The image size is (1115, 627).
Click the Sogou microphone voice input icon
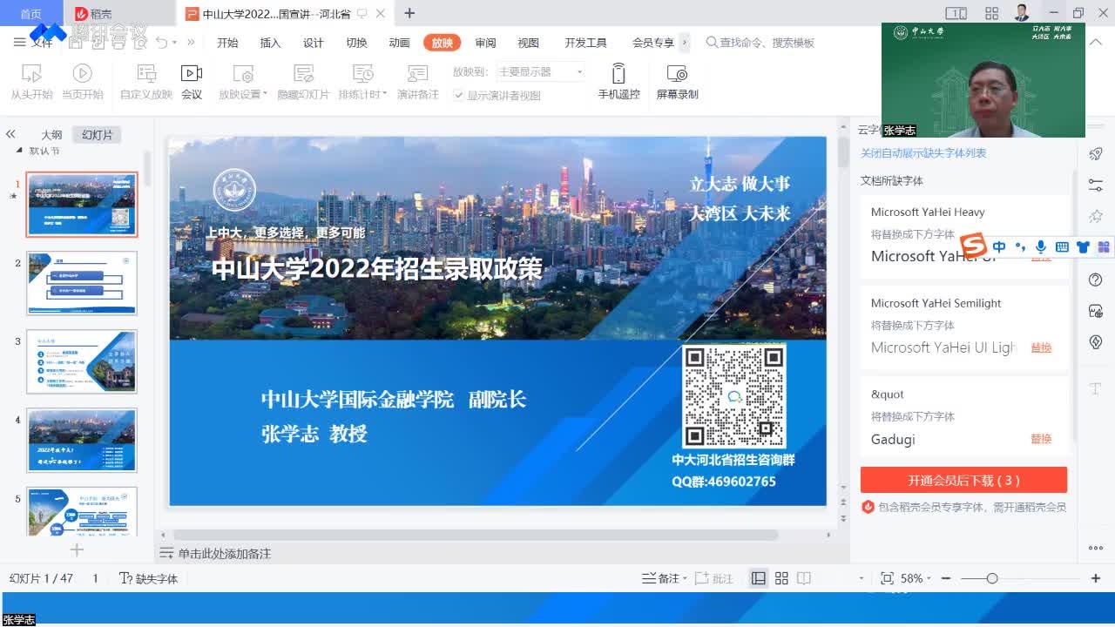click(x=1041, y=246)
